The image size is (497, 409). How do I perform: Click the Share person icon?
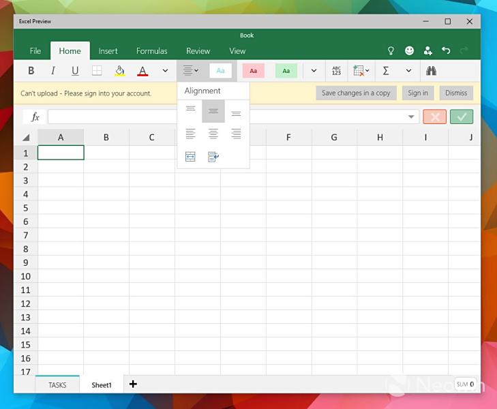(x=428, y=50)
